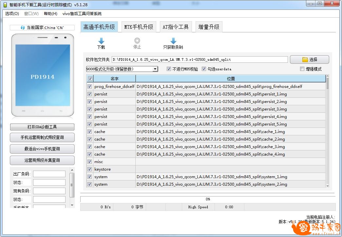Switch to the 高通手机升级 tab
Viewport: 342px width, 237px height.
(99, 27)
